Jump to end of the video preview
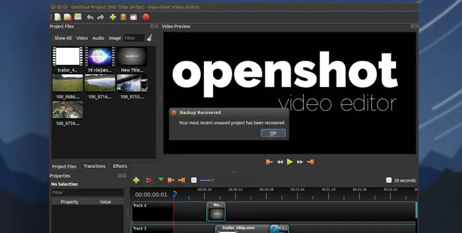 tap(310, 162)
